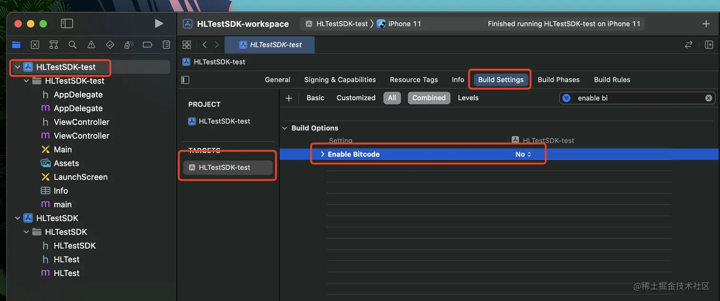Open the Enable Bitcode No value popup
The image size is (720, 301).
coord(523,155)
